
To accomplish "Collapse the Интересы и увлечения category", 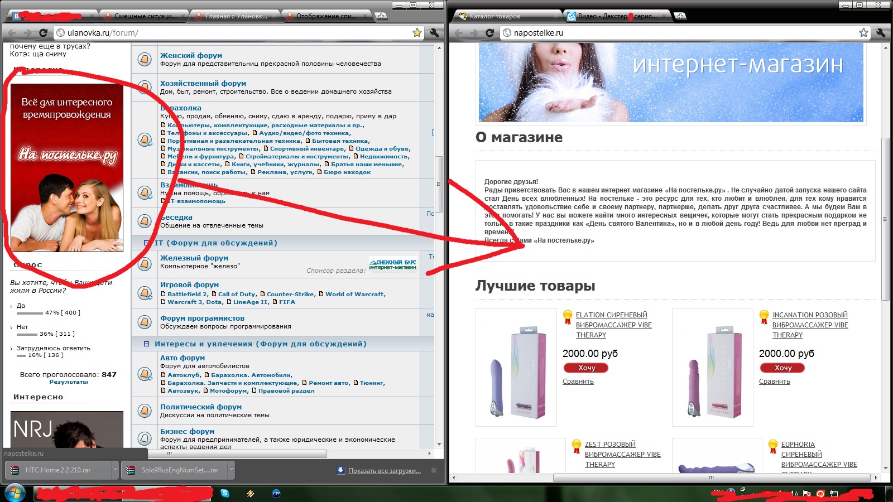I will (x=146, y=344).
